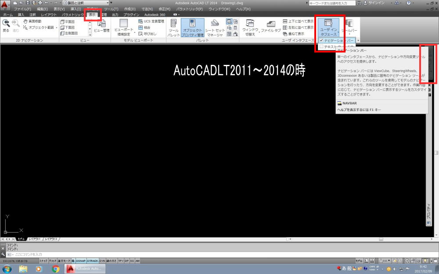
Task: Uncheck the ナビゲーション バー checkbox
Action: [321, 40]
